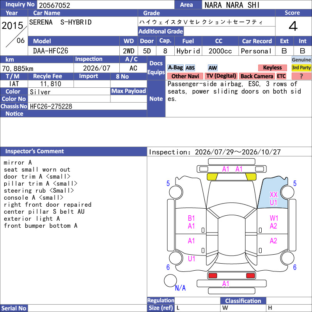Click the N/A spare tire circle
The image size is (312, 312).
[x=170, y=280]
